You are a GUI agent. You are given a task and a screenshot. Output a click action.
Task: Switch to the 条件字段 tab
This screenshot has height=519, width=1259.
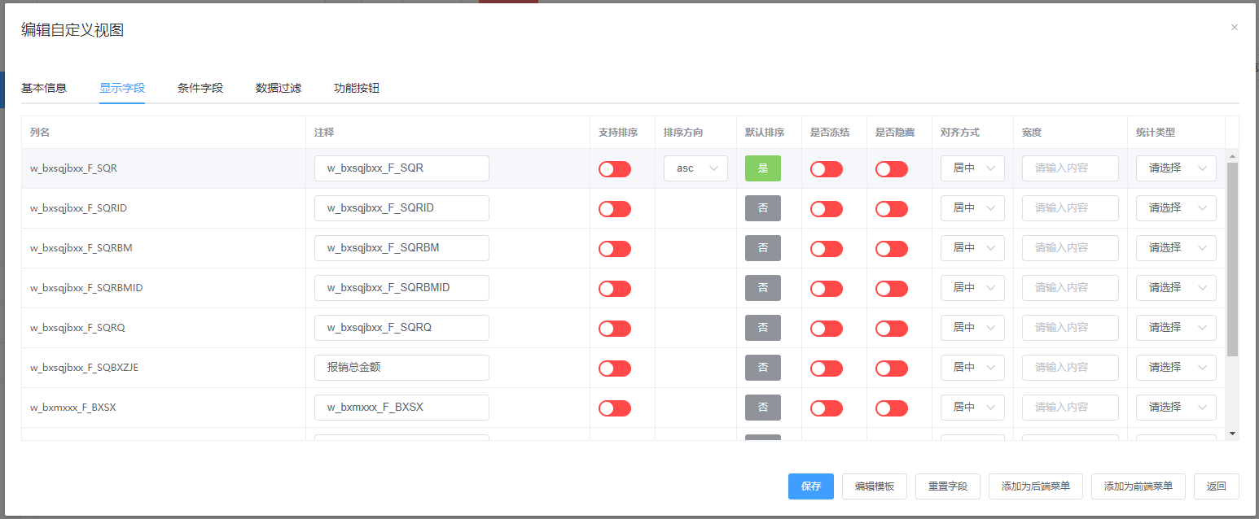(x=200, y=88)
